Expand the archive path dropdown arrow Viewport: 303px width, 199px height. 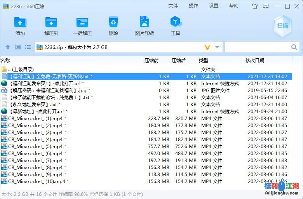217,47
